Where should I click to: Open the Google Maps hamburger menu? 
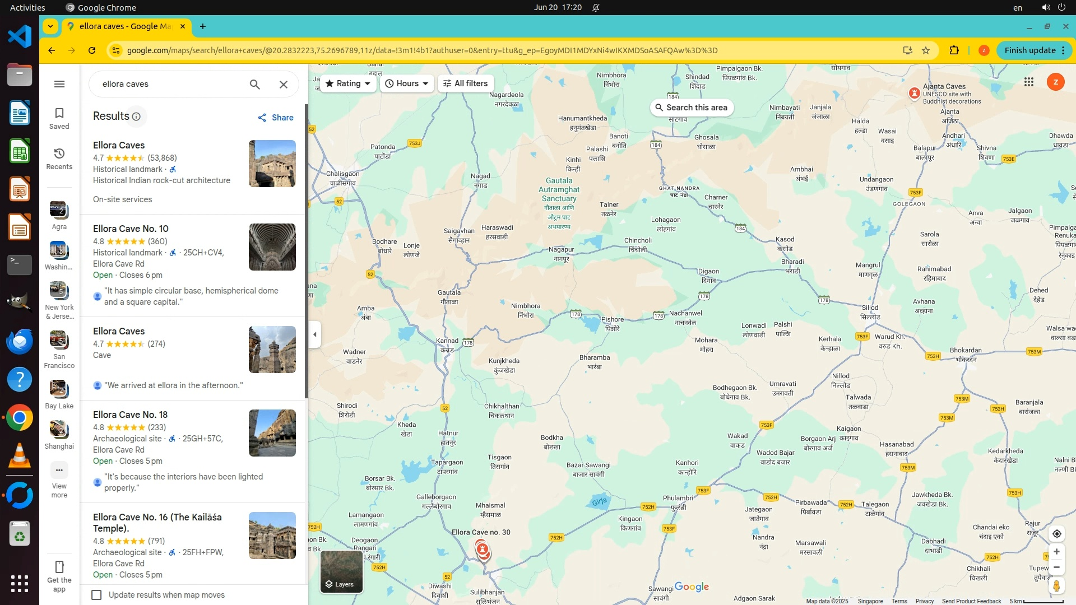pos(59,84)
